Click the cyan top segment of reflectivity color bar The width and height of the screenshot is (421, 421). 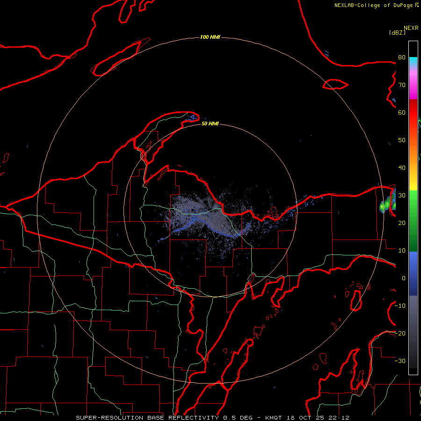[x=413, y=62]
